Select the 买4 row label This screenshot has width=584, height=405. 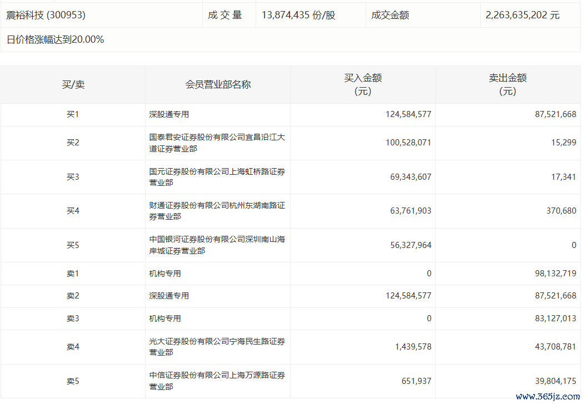pos(73,211)
